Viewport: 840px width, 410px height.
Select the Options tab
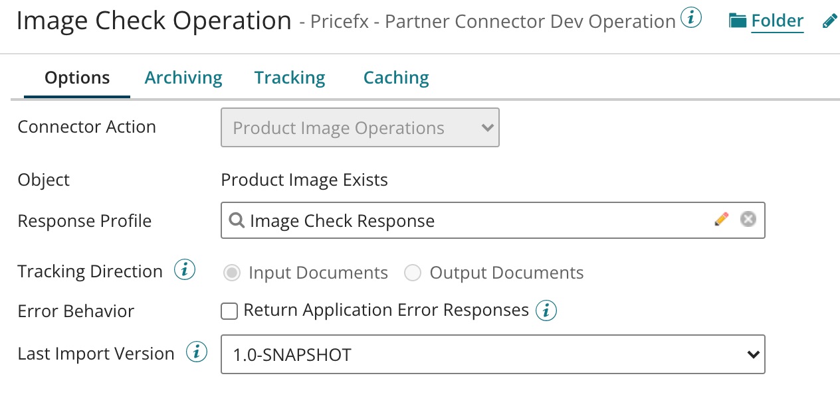(x=77, y=78)
